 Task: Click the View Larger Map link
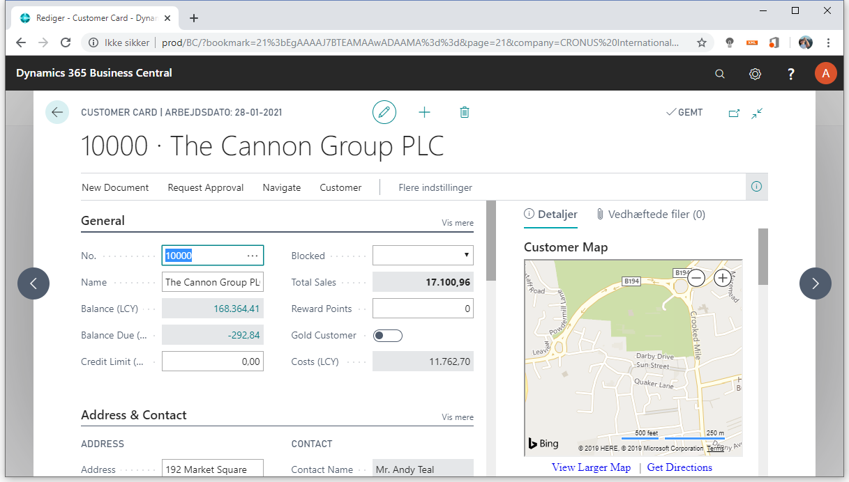coord(591,467)
